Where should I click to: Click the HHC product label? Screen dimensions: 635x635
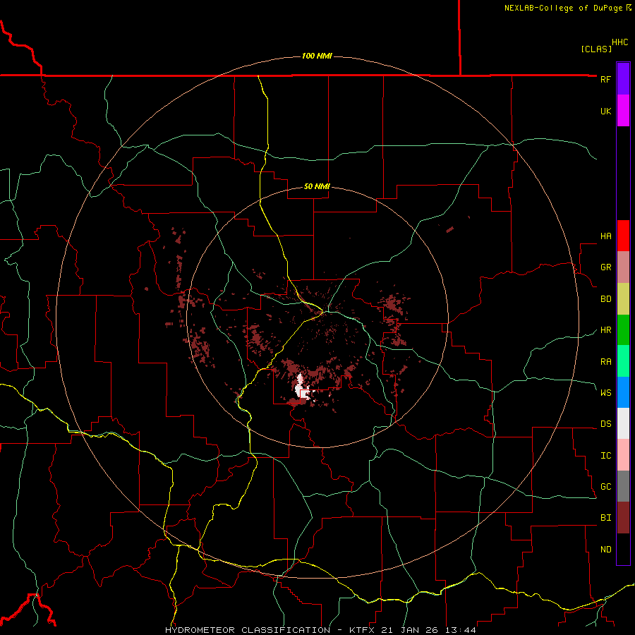(x=619, y=42)
